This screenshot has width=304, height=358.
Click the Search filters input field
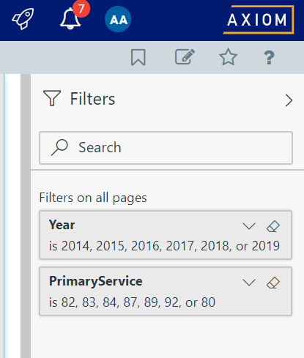pos(166,148)
